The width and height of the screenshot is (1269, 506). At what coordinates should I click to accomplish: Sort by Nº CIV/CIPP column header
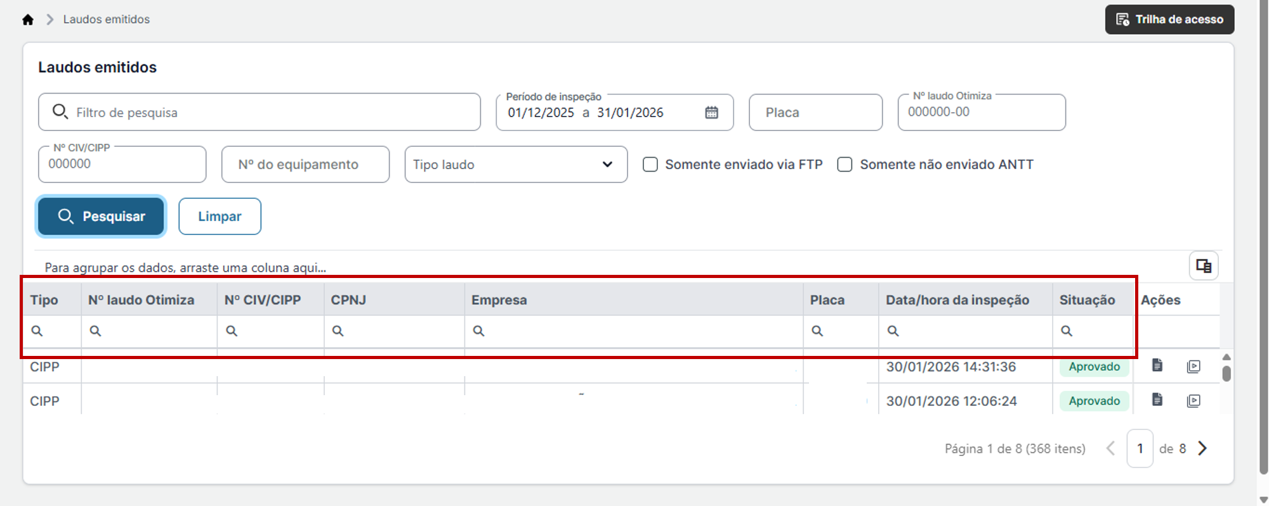tap(270, 300)
